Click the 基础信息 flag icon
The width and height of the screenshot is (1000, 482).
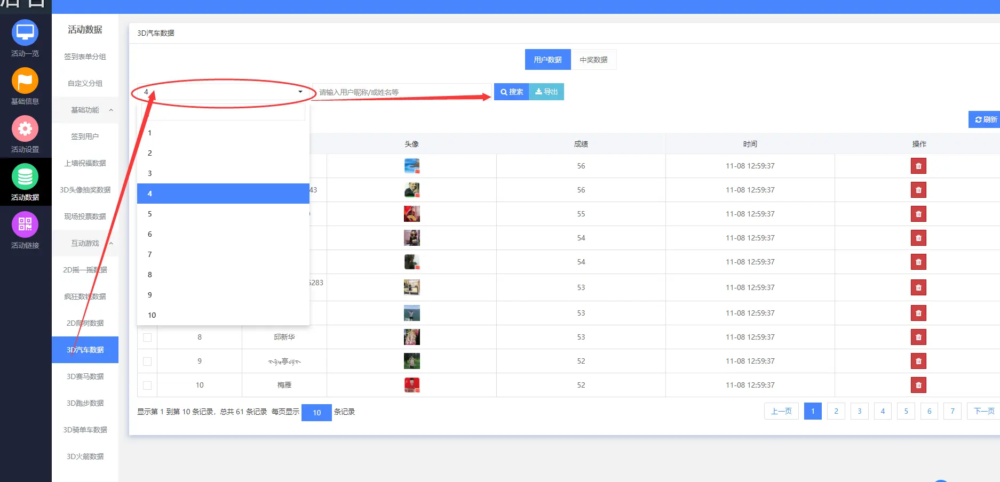click(25, 81)
